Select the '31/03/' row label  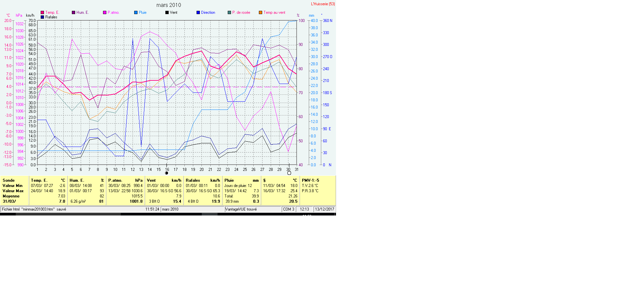coord(9,201)
